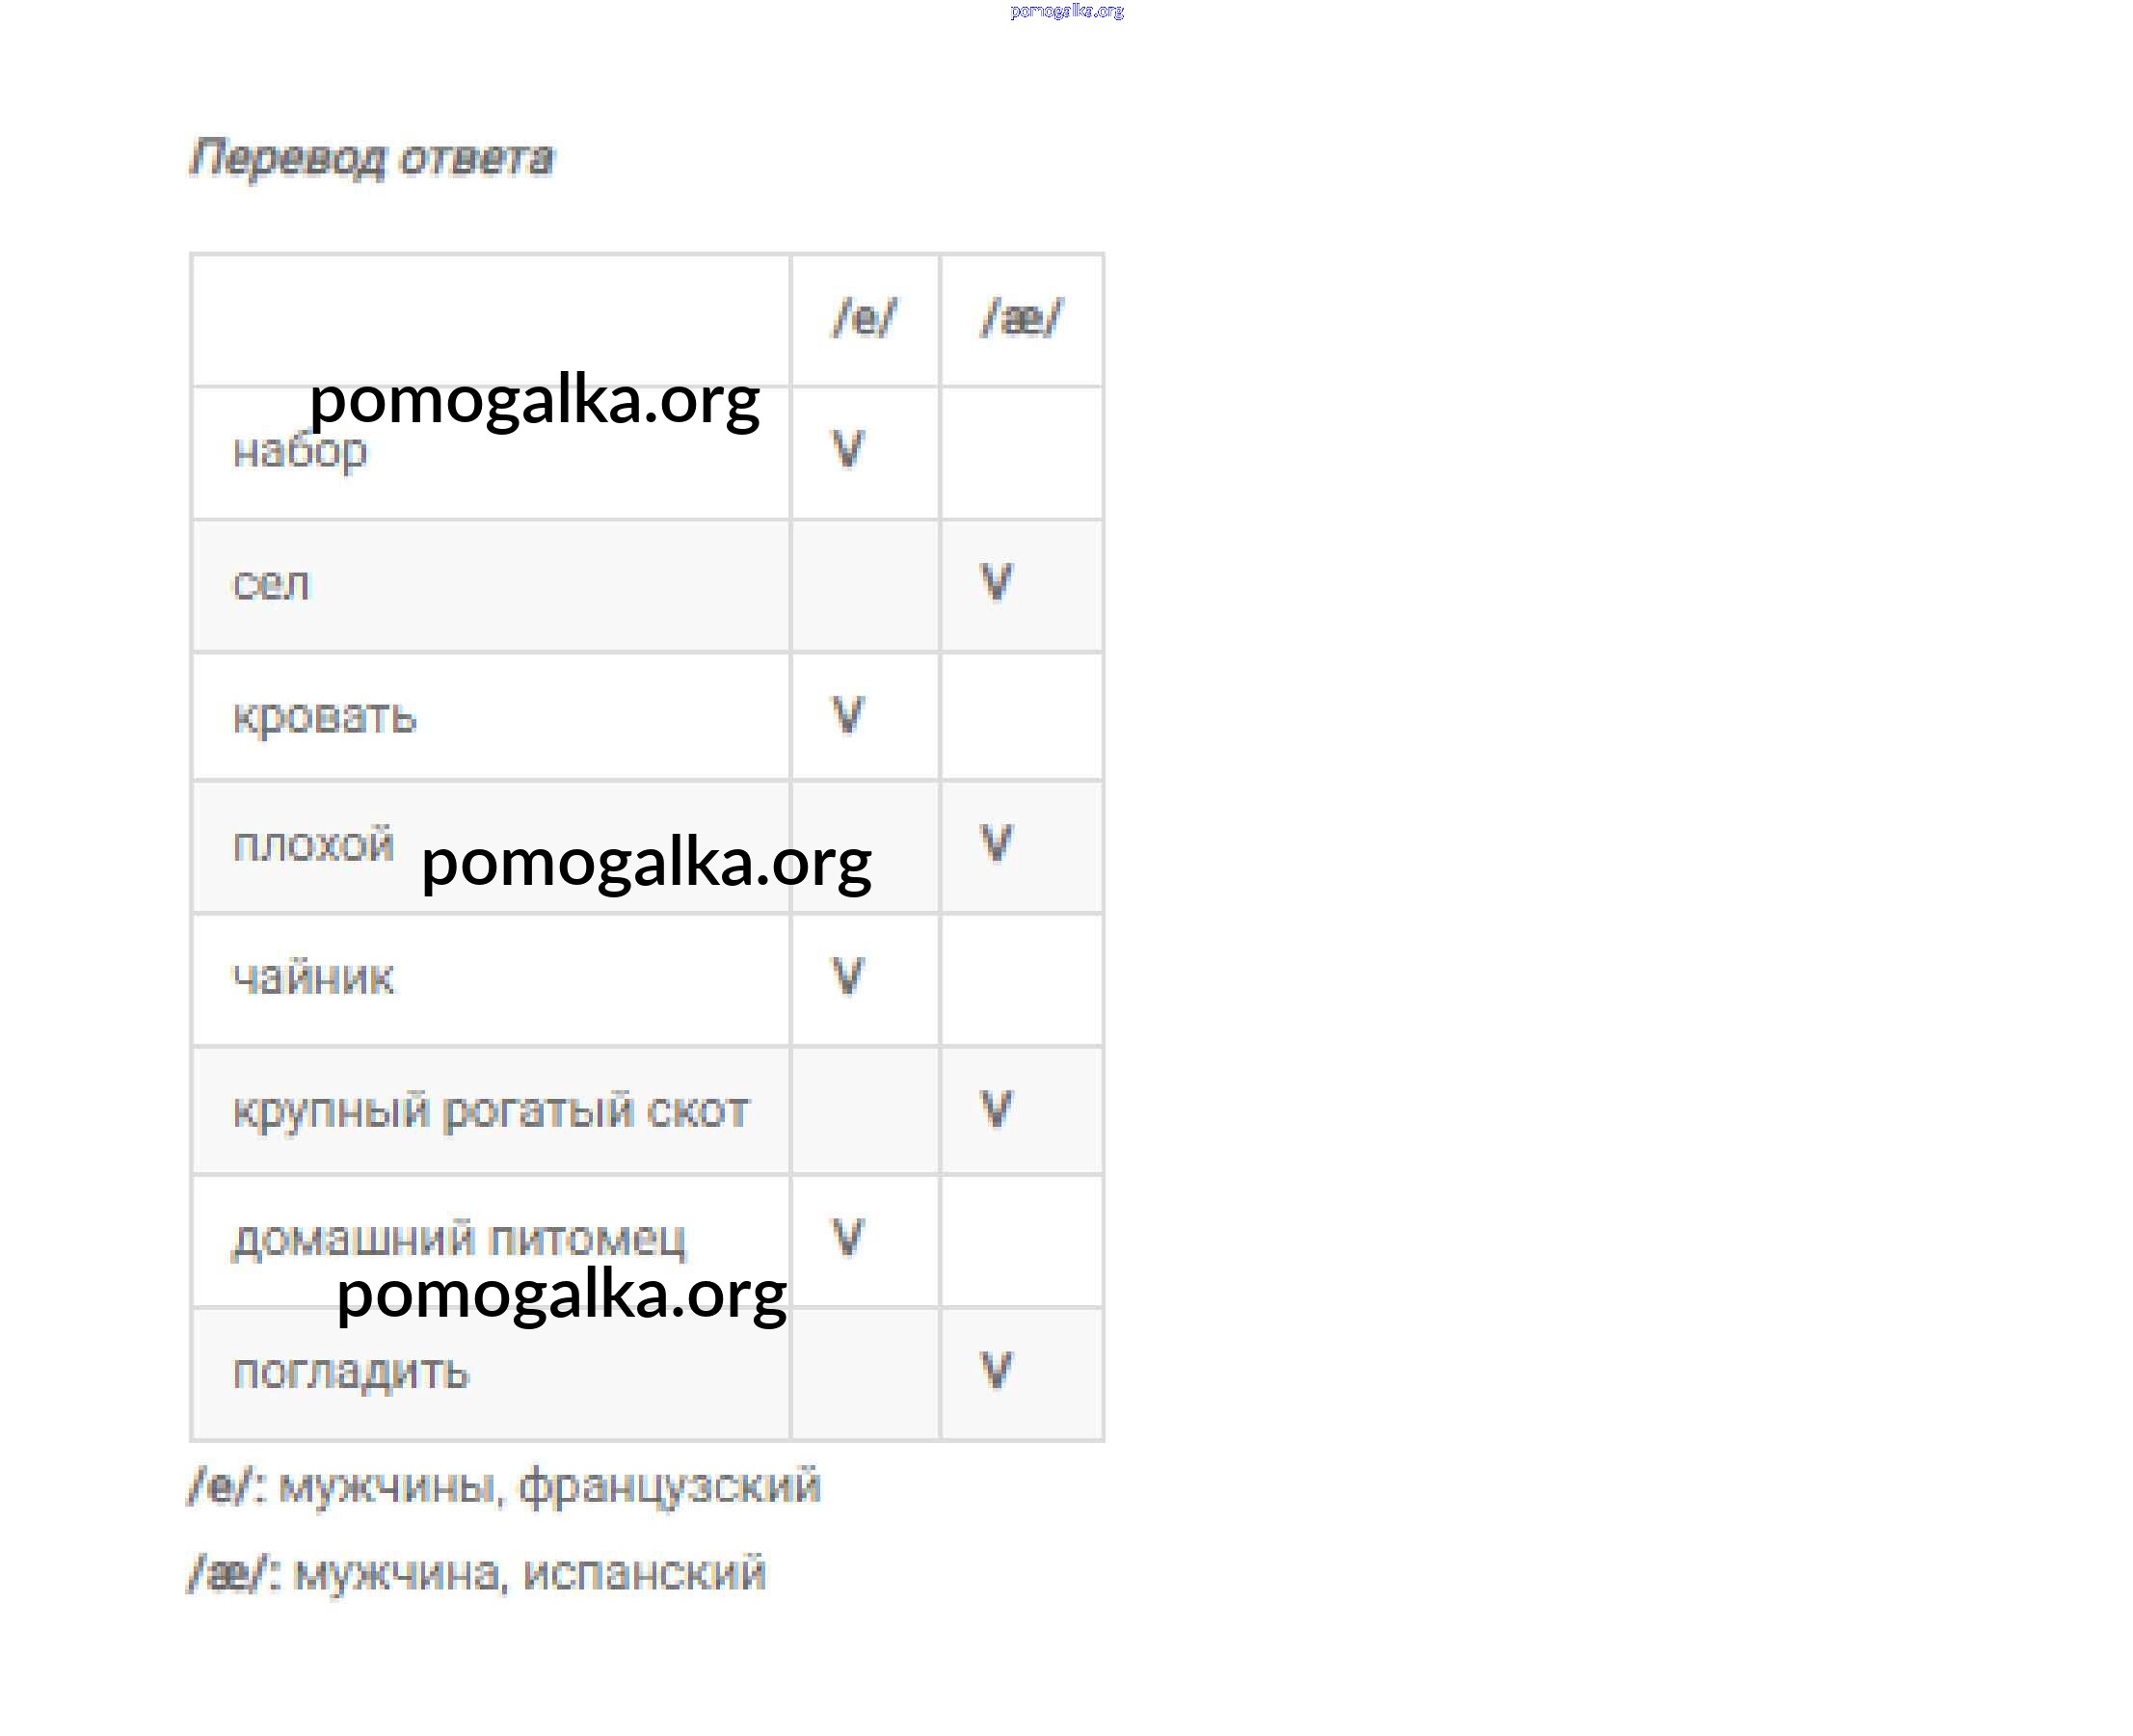Click the "Перевод ответа" heading
The width and height of the screenshot is (2133, 1736).
[x=371, y=159]
